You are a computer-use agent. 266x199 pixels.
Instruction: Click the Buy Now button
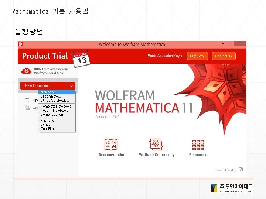point(197,56)
